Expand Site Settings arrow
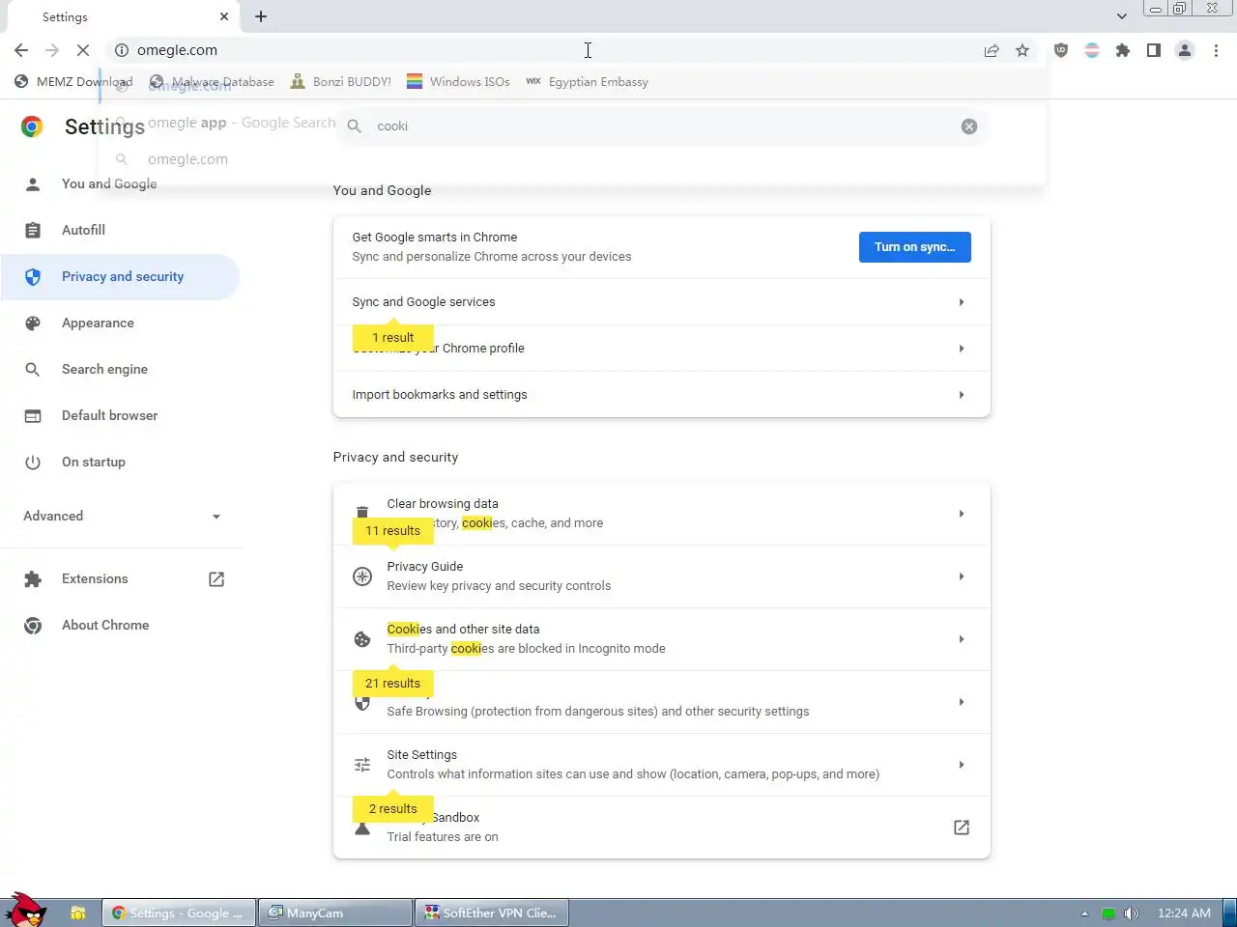The image size is (1237, 927). point(962,765)
